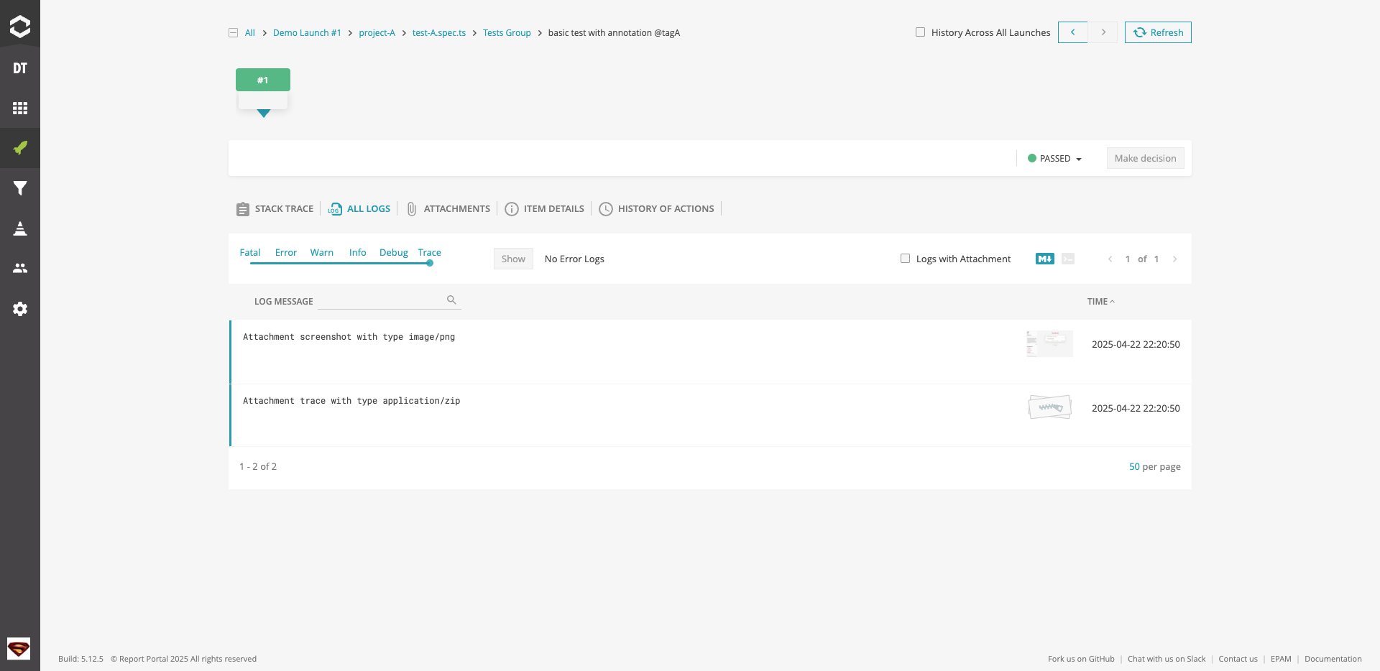
Task: Open Launches rocket icon in sidebar
Action: [x=20, y=148]
